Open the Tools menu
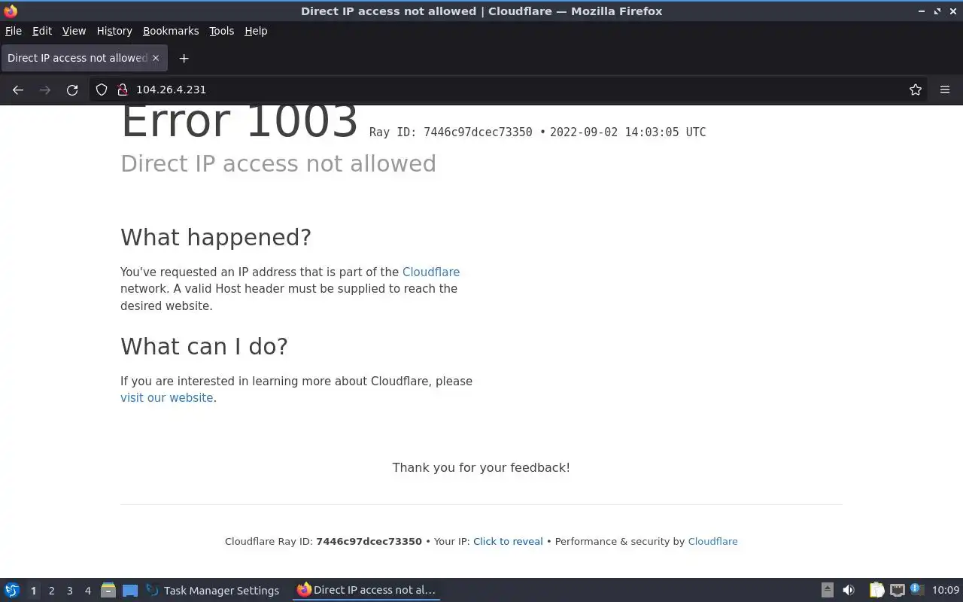Viewport: 963px width, 602px height. (x=221, y=31)
